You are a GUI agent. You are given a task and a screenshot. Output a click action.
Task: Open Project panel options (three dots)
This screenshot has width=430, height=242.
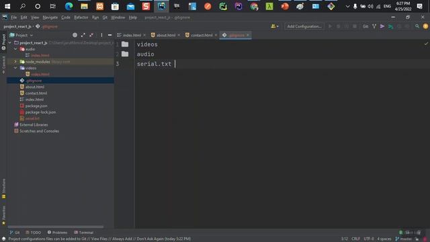click(x=101, y=35)
